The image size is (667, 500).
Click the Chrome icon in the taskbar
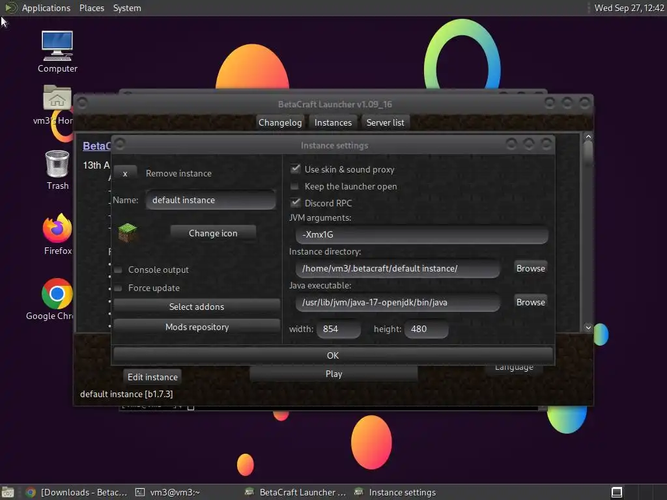pos(30,492)
